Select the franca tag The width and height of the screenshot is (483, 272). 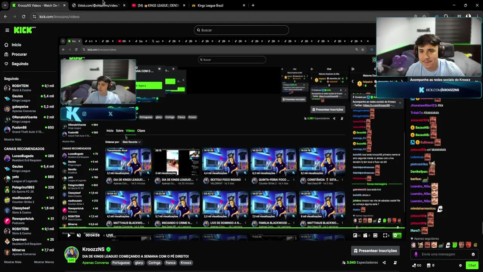[x=171, y=263]
